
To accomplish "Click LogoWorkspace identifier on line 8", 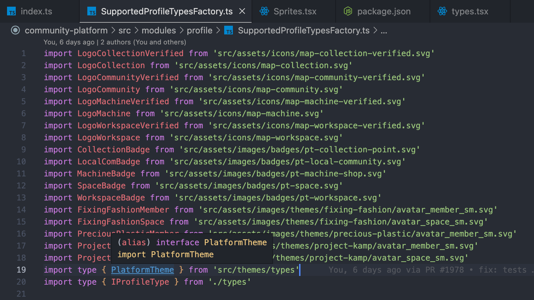I will 109,137.
